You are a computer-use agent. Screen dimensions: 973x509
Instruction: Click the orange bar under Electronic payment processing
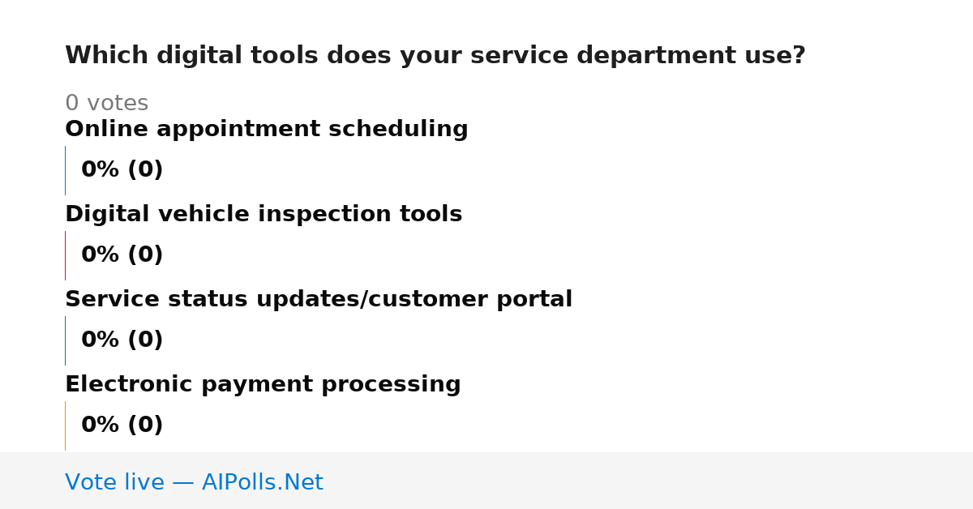[65, 426]
